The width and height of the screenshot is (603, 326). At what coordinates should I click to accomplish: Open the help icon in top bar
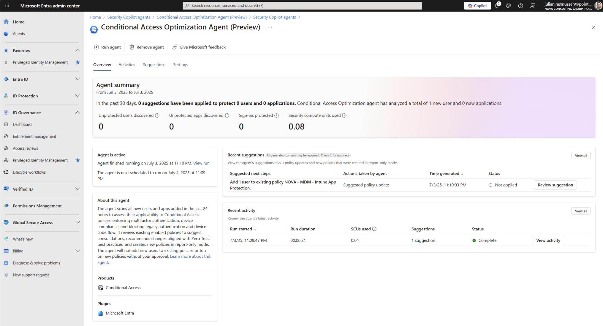click(x=520, y=6)
